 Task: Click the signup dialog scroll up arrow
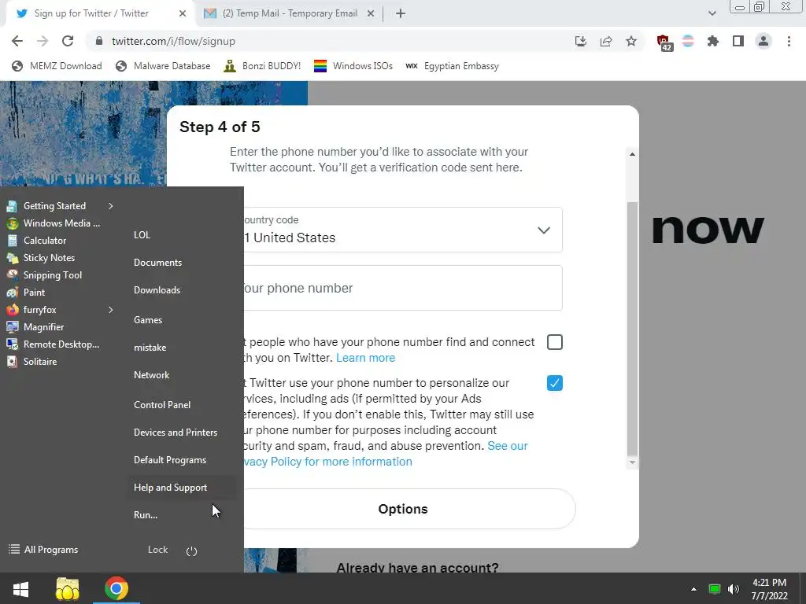[632, 154]
